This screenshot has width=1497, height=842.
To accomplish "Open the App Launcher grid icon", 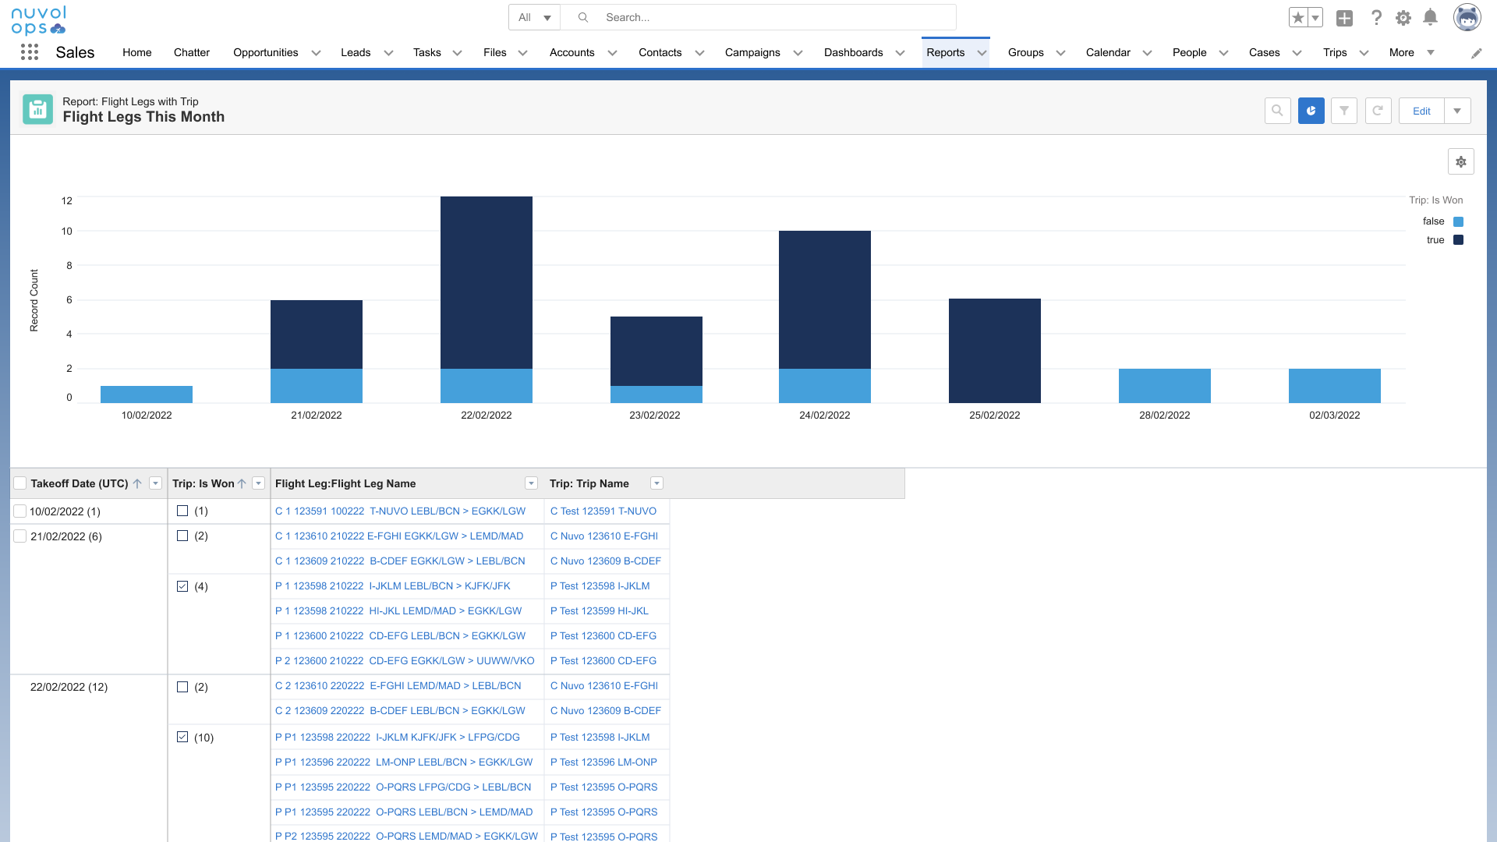I will [30, 52].
